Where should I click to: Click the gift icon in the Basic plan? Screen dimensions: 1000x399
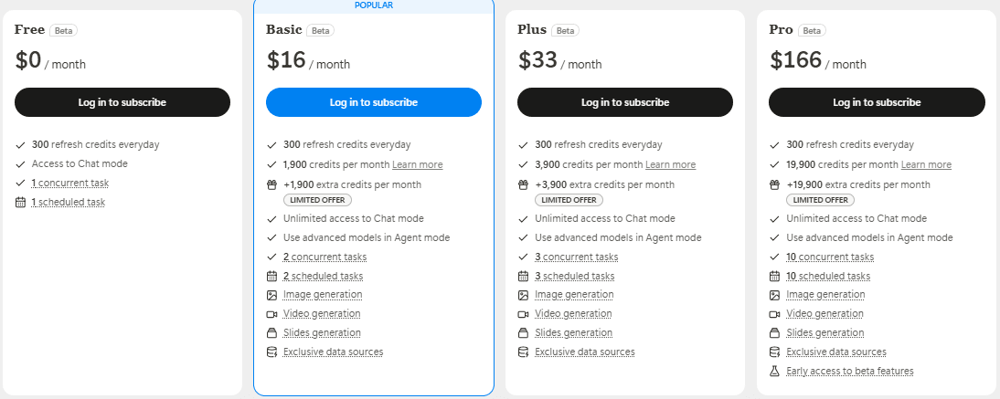[271, 184]
